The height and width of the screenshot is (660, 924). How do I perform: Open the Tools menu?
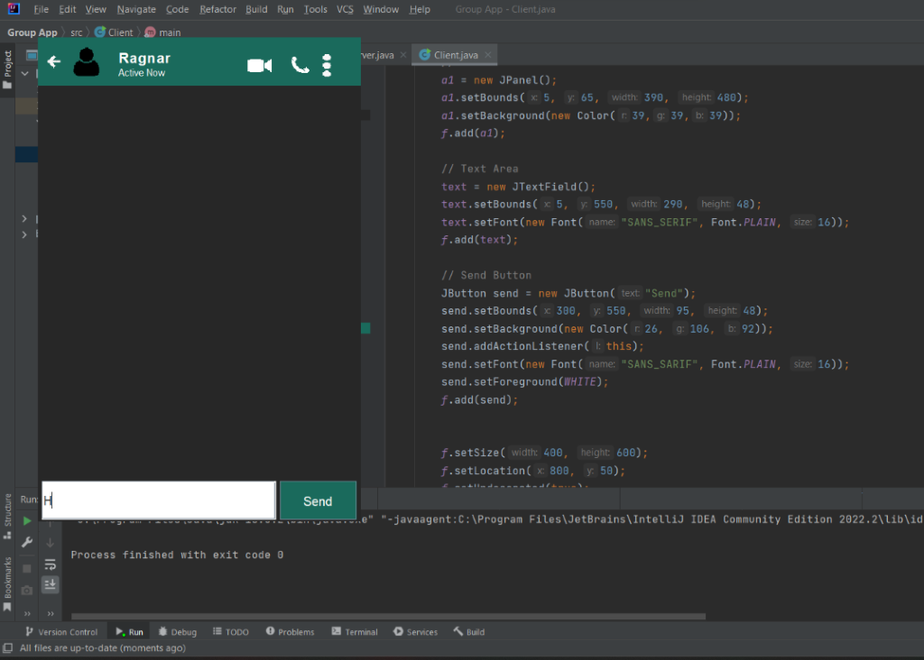click(315, 9)
